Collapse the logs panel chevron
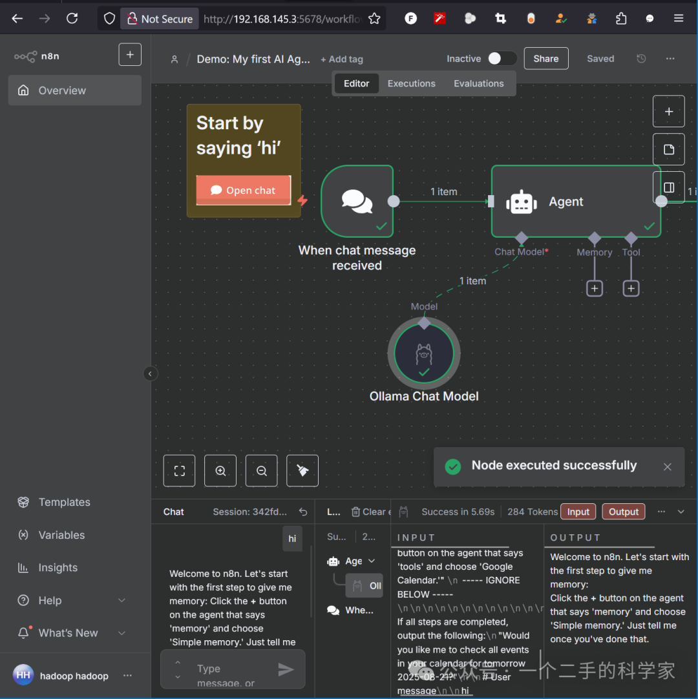This screenshot has width=698, height=699. tap(681, 512)
